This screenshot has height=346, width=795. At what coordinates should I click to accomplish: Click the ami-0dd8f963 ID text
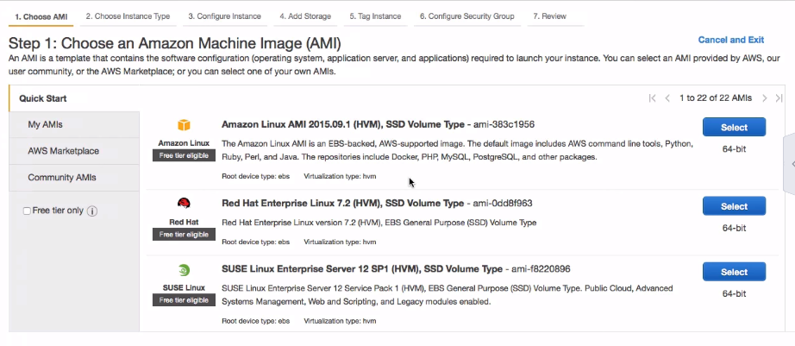click(x=503, y=204)
